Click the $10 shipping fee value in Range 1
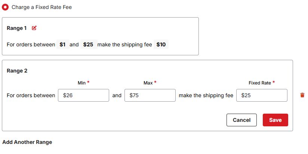Screen dimensions: 308x154 click(161, 44)
